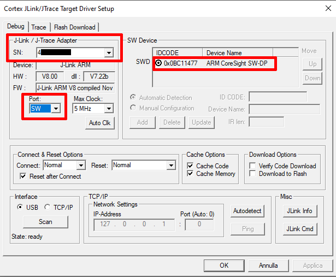Toggle Reset after Connect checkbox
The width and height of the screenshot is (336, 277).
(23, 176)
